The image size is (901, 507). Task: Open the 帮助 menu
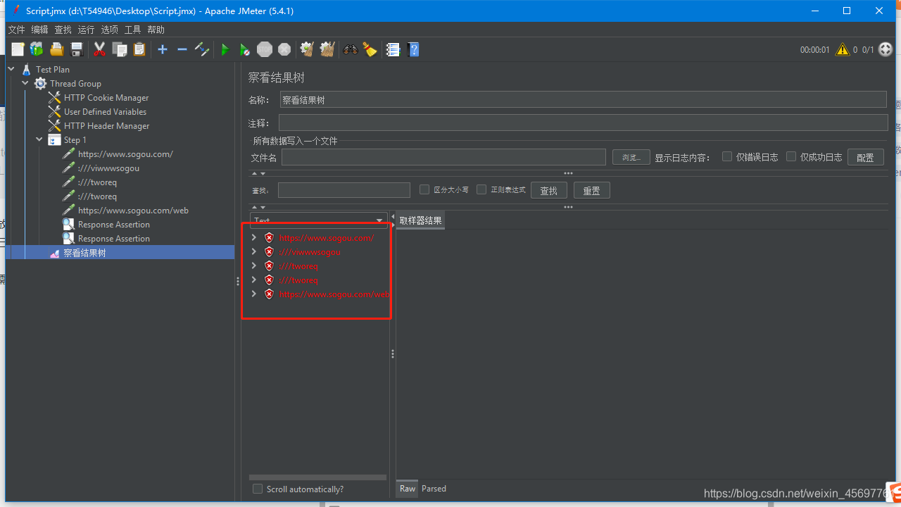pyautogui.click(x=156, y=30)
